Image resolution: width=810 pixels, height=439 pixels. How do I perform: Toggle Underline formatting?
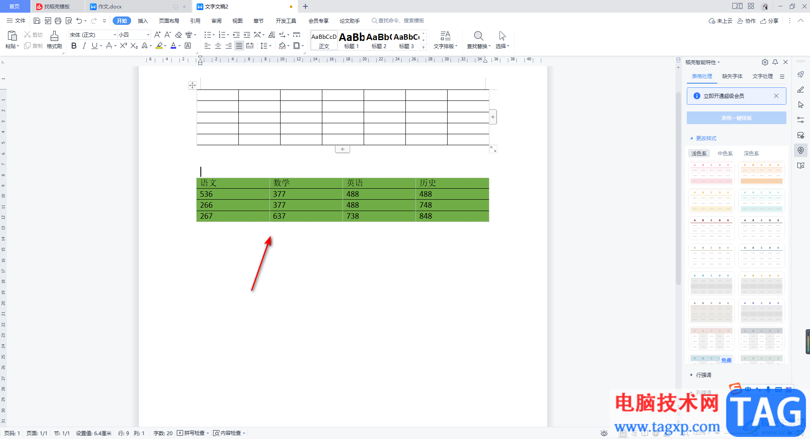94,46
